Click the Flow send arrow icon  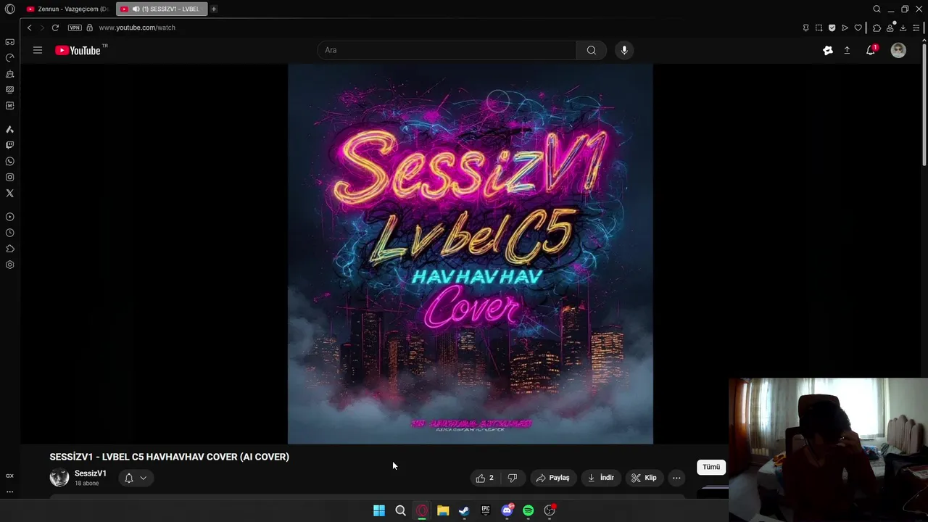click(x=845, y=28)
